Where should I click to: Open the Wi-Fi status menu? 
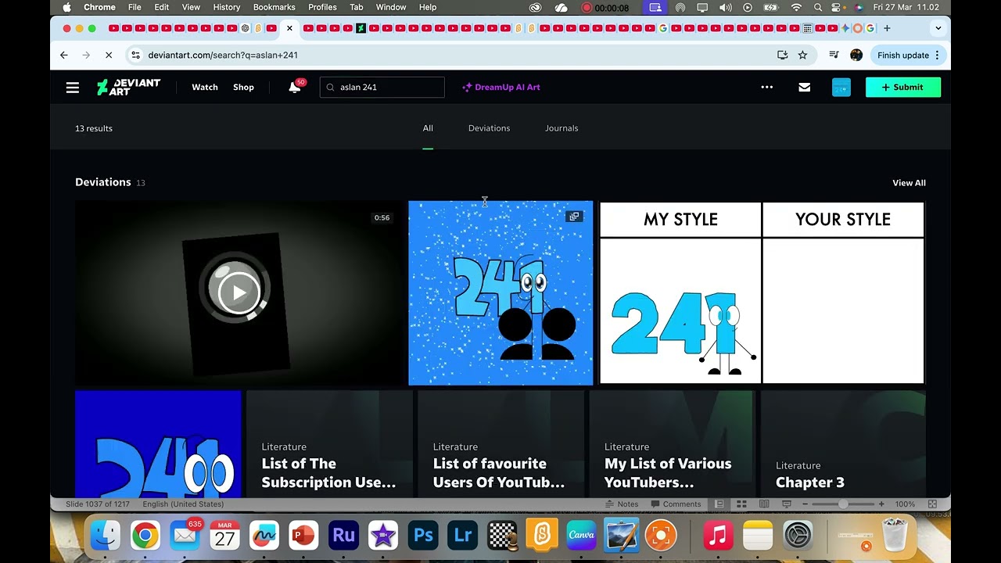(x=796, y=7)
